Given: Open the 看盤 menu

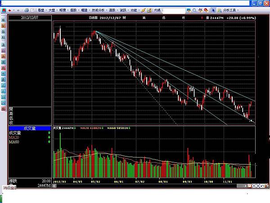Looking at the screenshot, I should [x=41, y=10].
